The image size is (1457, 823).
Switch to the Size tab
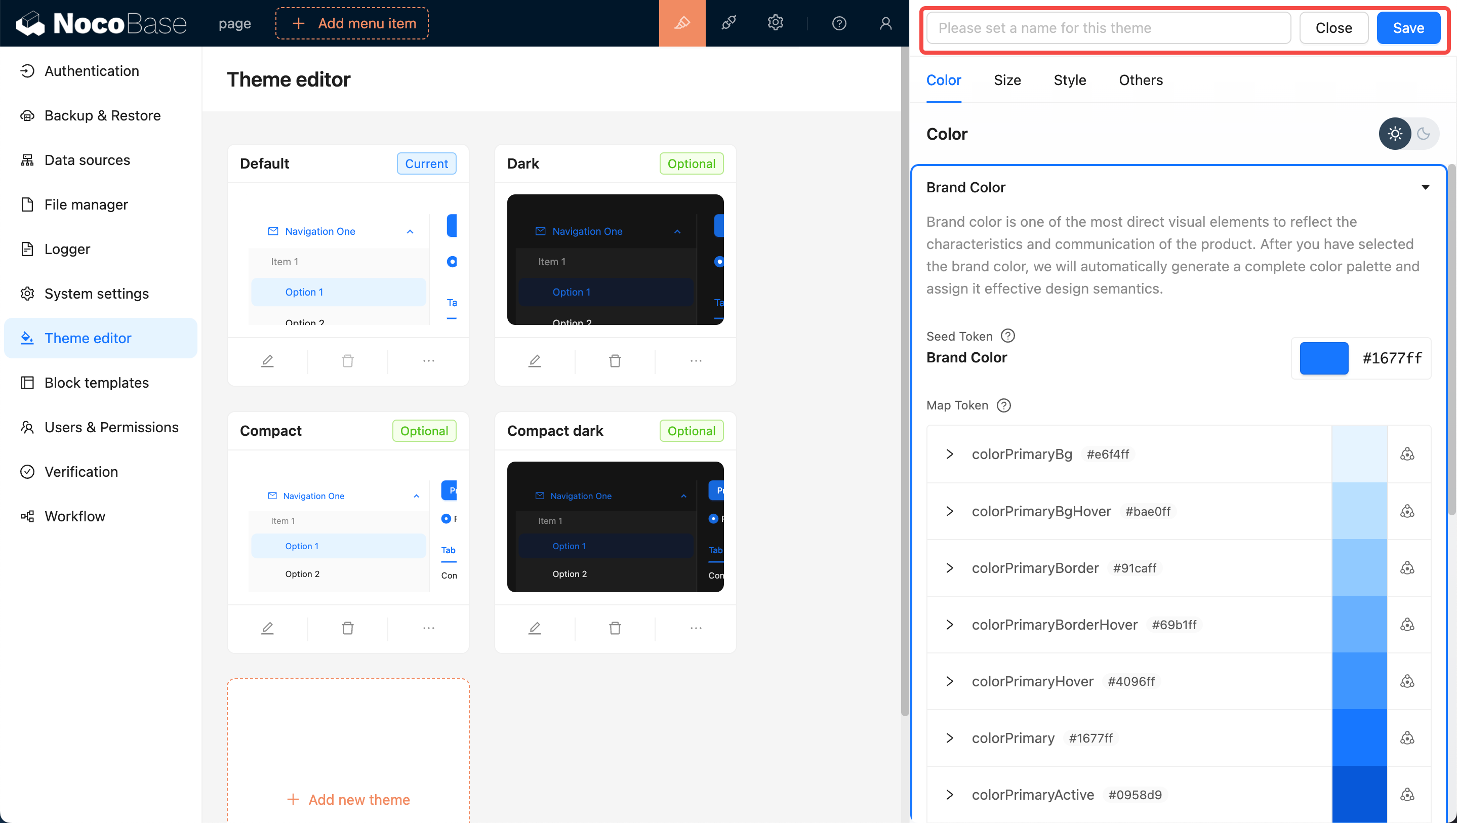click(1007, 80)
